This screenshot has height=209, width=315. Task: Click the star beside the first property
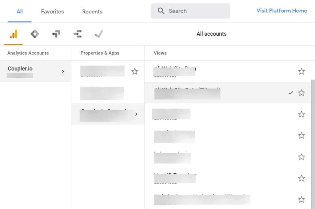[135, 71]
